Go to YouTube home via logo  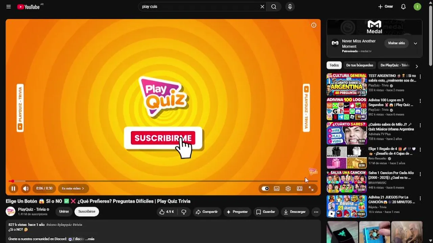pos(29,7)
